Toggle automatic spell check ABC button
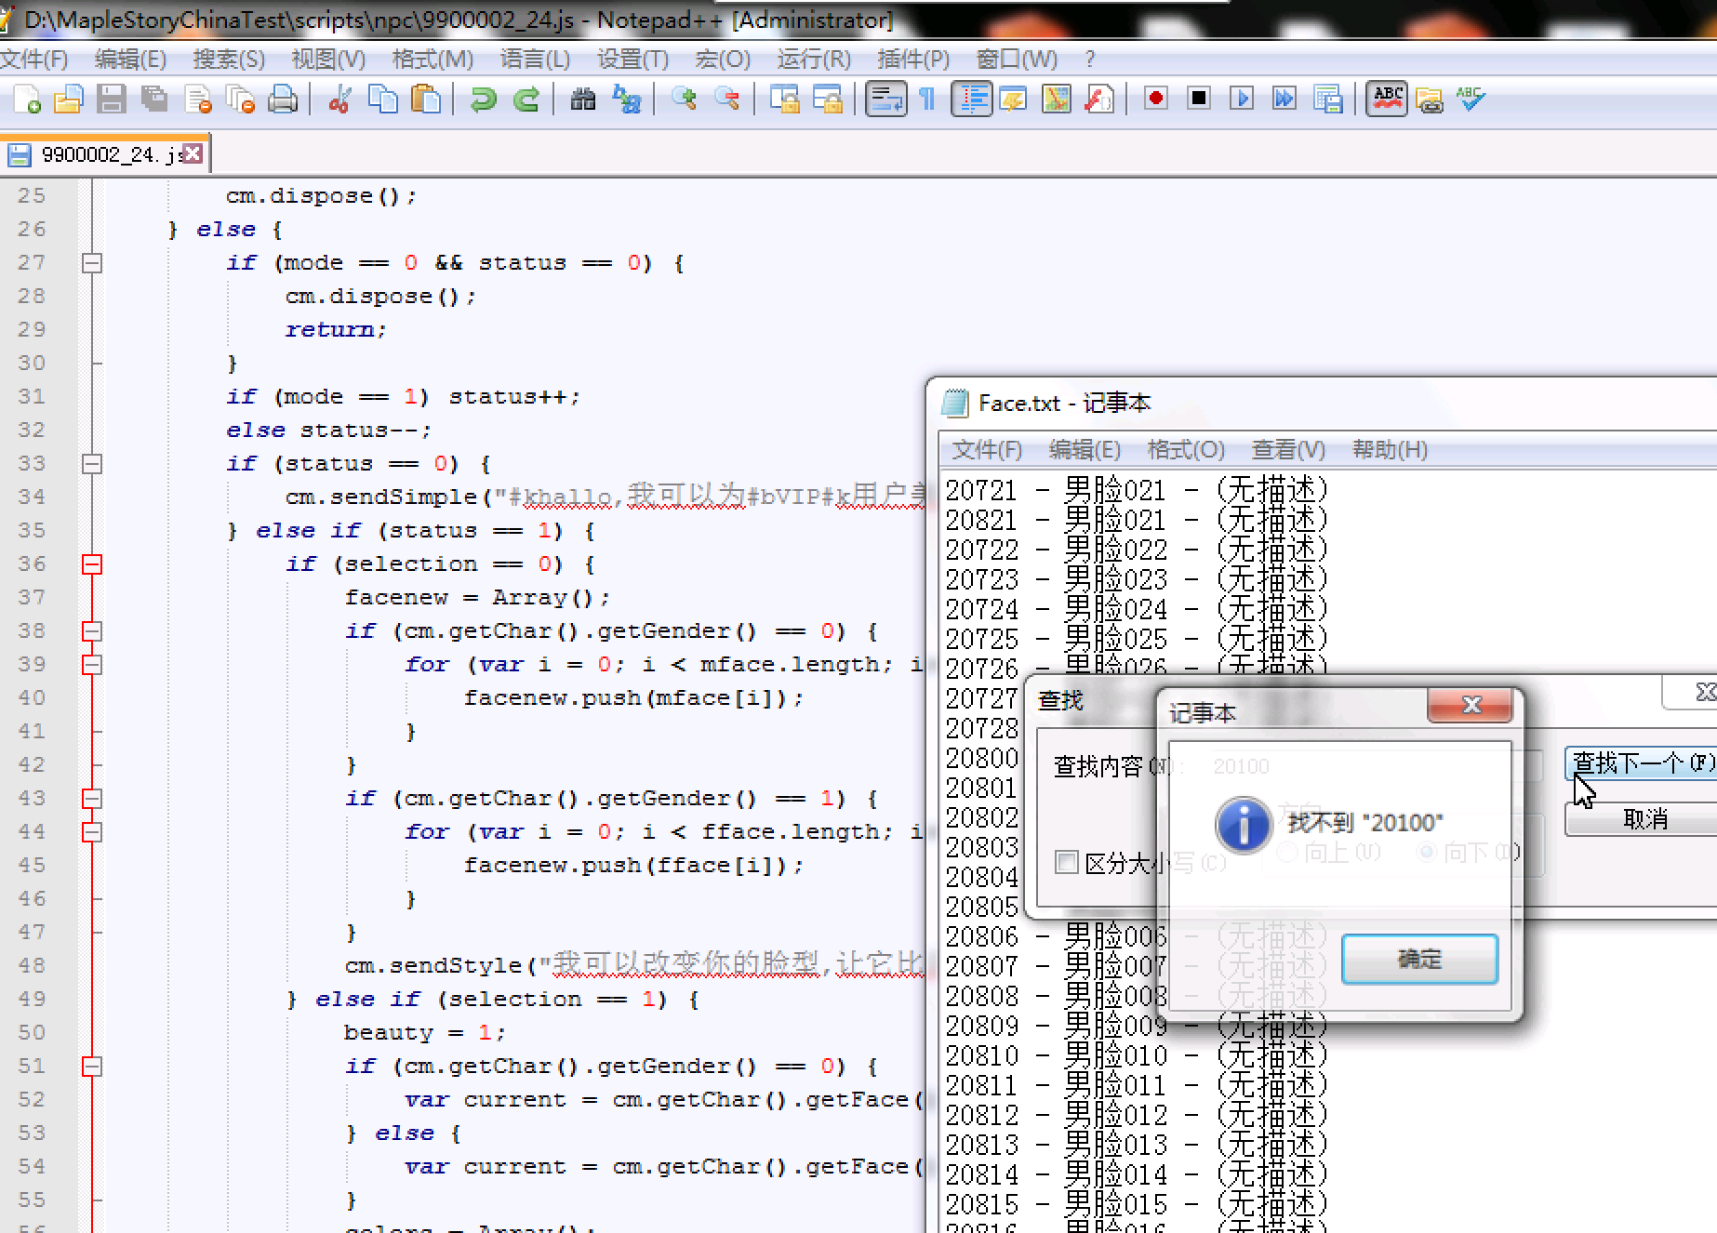This screenshot has height=1233, width=1717. tap(1387, 99)
